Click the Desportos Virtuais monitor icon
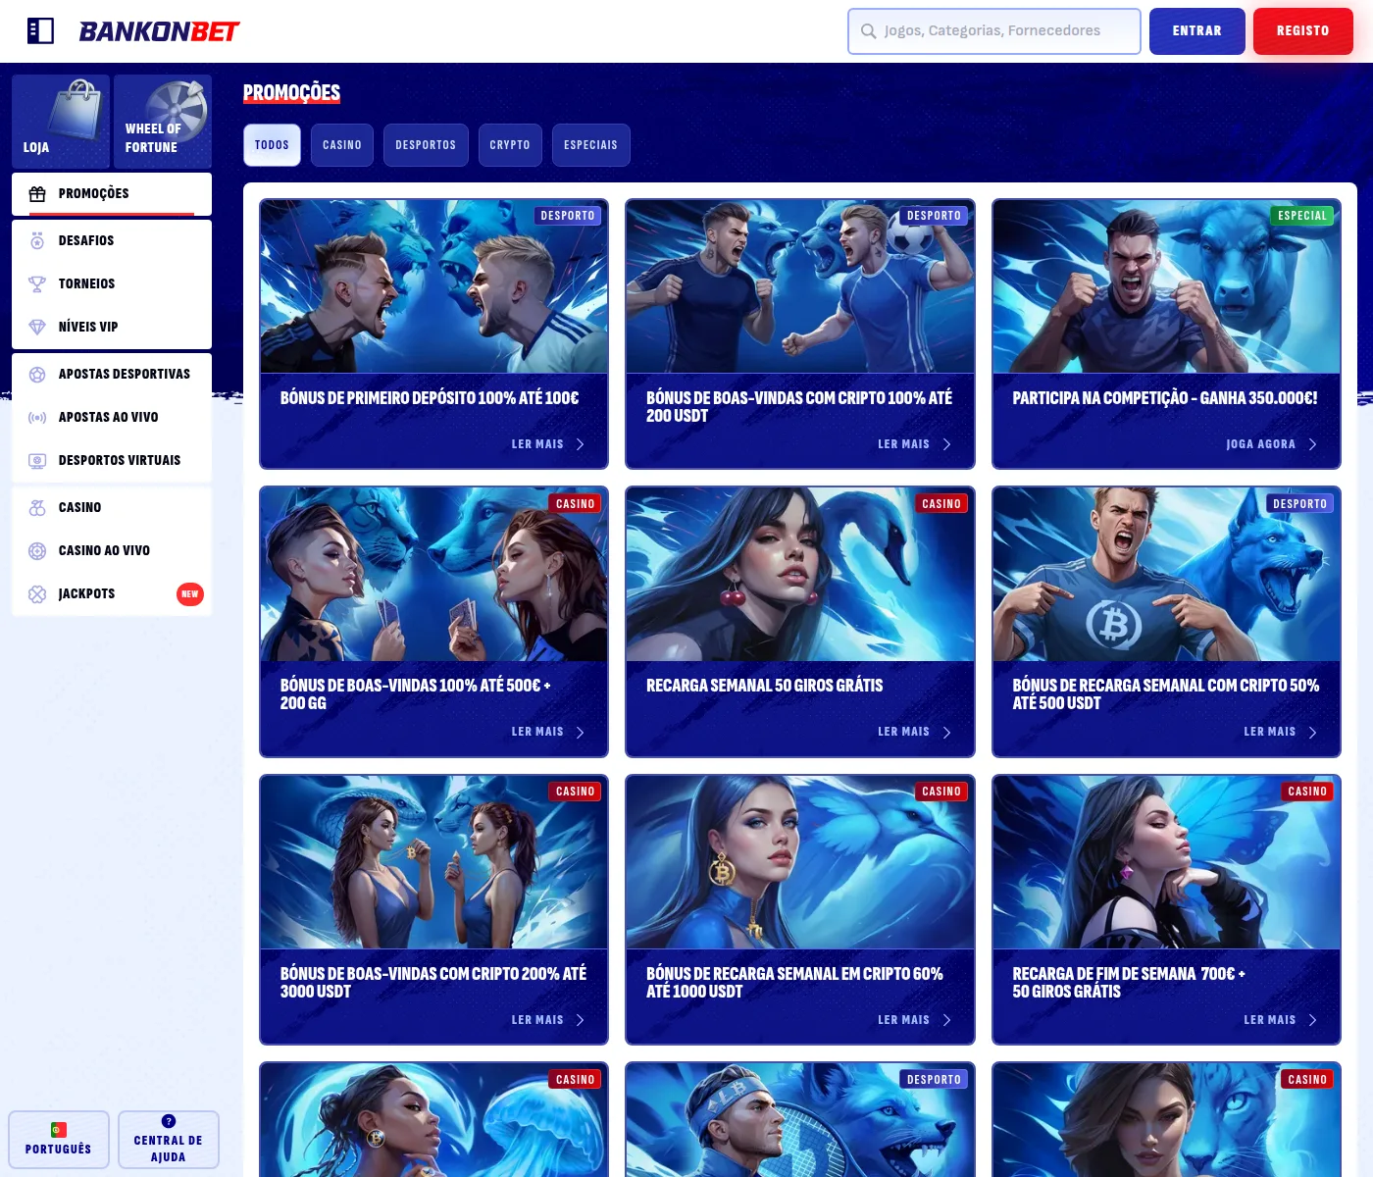 click(37, 460)
